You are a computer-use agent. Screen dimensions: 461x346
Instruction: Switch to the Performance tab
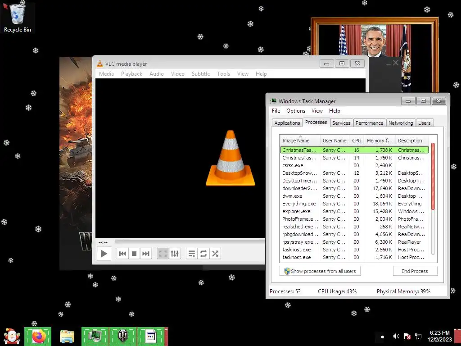coord(369,123)
